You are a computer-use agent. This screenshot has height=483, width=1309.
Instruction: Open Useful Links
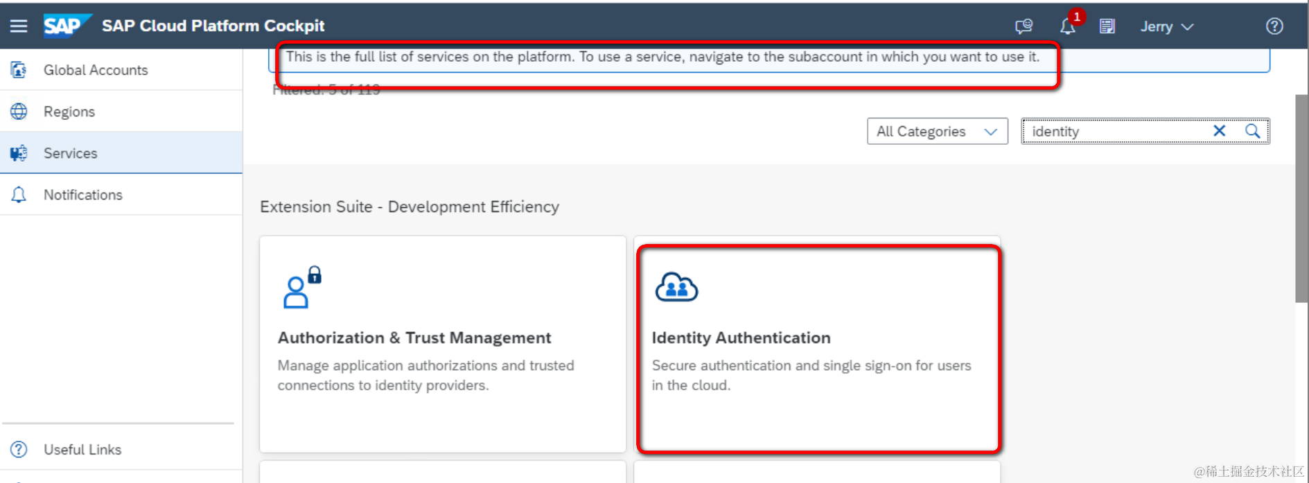[x=121, y=450]
